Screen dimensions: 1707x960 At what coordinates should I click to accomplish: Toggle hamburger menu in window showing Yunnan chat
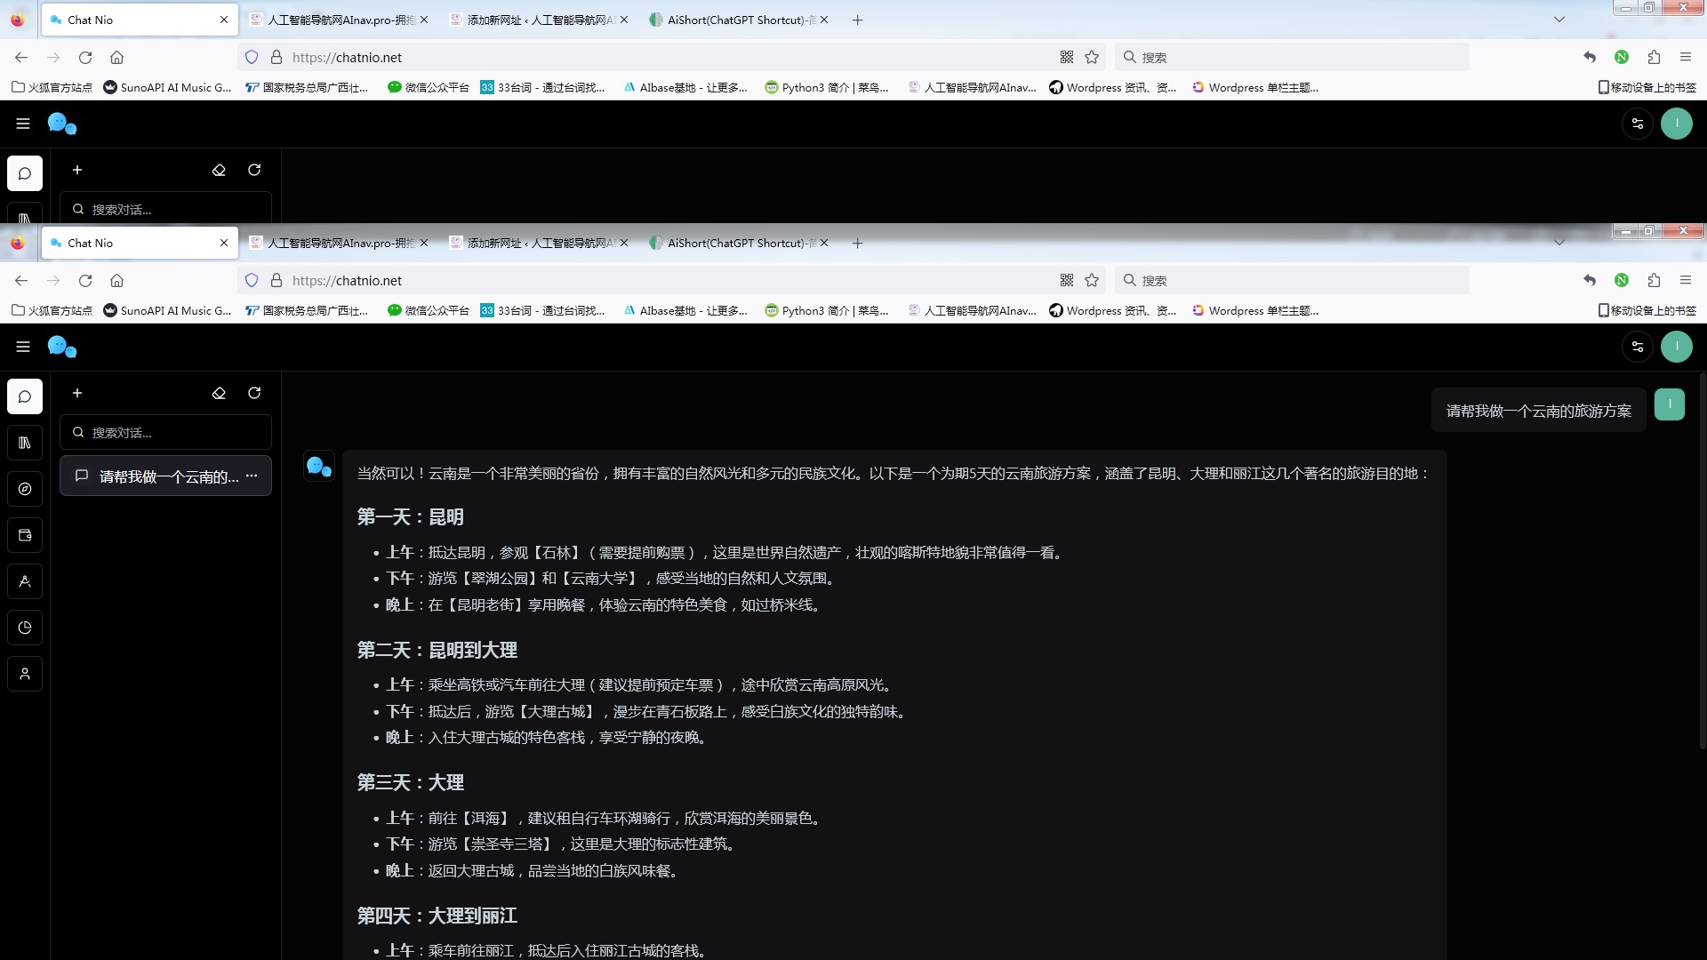[23, 347]
